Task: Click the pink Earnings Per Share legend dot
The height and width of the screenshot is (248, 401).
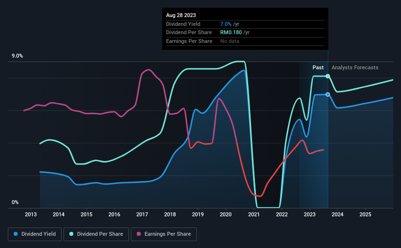Action: (x=139, y=234)
